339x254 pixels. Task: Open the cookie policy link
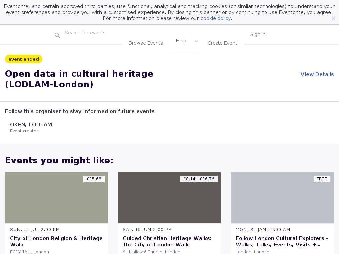216,18
